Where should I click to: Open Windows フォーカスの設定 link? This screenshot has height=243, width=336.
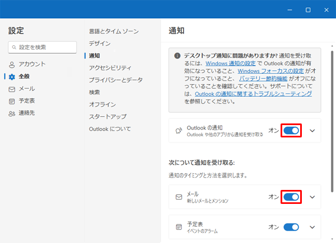(x=270, y=71)
